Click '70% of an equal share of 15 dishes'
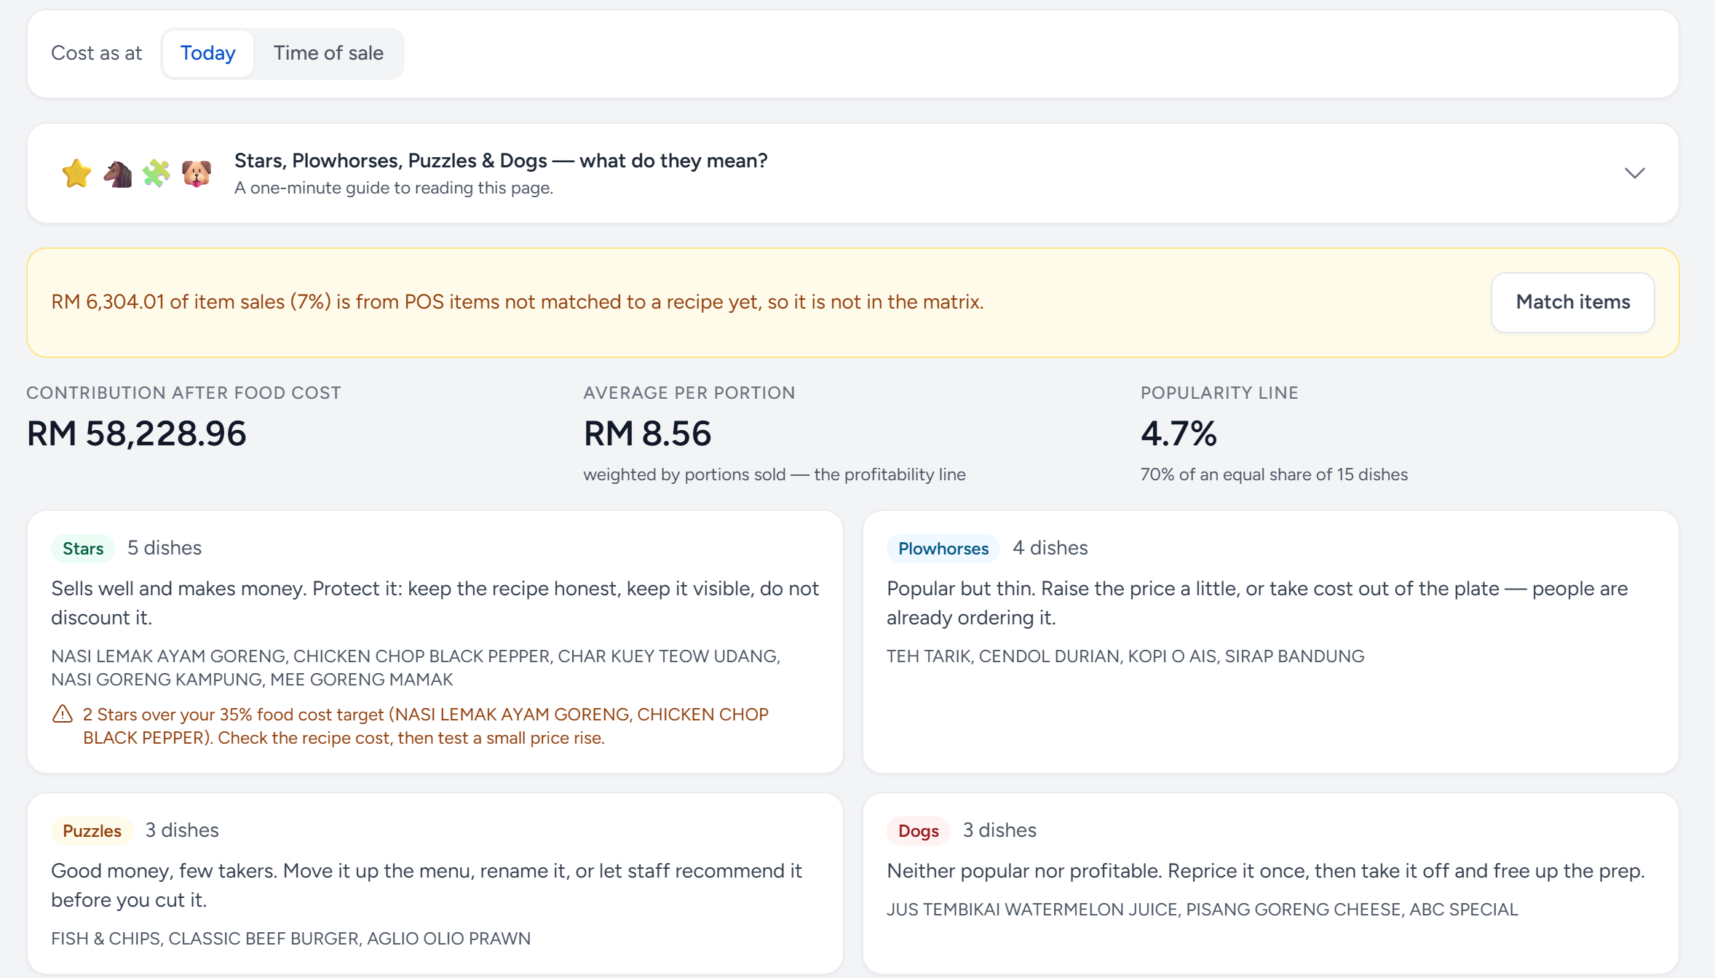This screenshot has height=978, width=1715. [x=1274, y=474]
